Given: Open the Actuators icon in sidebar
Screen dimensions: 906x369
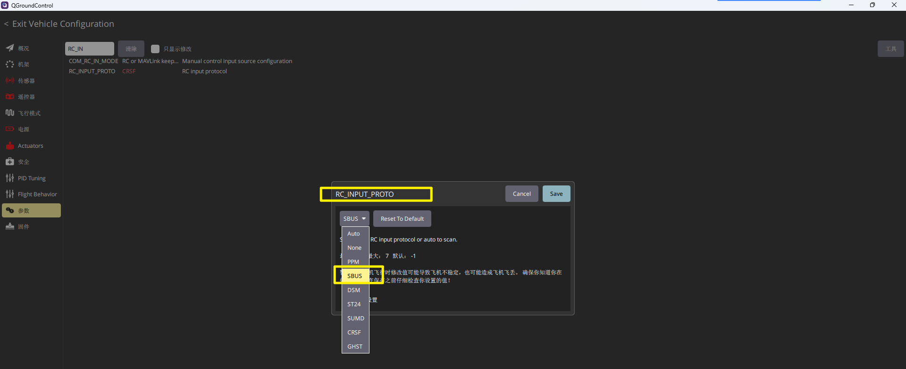Looking at the screenshot, I should click(10, 145).
